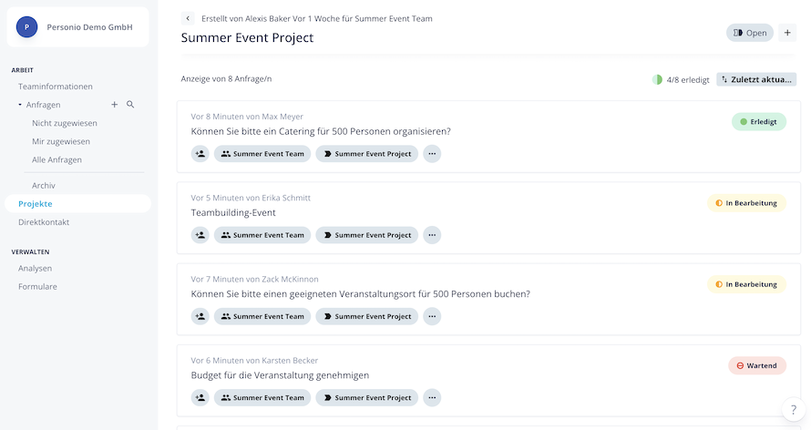Open more options on Veranstaltungsort request

pos(432,317)
